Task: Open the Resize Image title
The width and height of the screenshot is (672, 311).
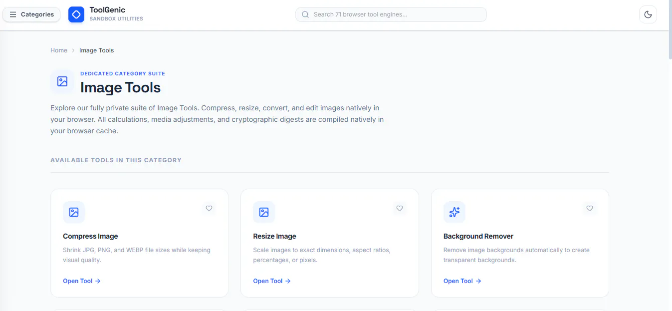Action: (274, 236)
